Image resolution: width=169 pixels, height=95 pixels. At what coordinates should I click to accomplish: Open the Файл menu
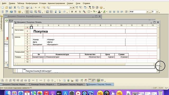tap(4, 3)
